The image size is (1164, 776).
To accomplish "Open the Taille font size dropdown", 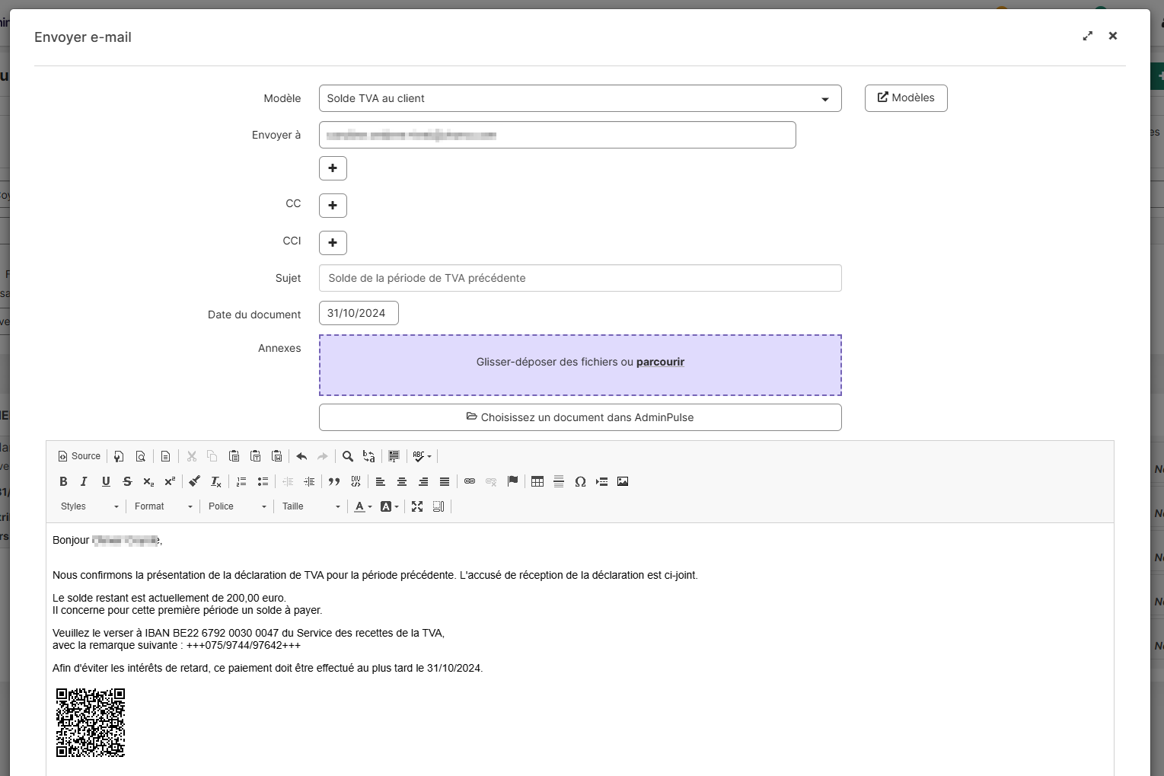I will tap(311, 506).
